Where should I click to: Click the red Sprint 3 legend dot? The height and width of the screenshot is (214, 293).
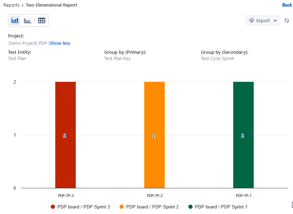tap(53, 207)
